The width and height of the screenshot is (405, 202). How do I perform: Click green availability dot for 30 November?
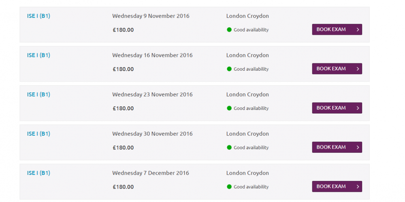[x=229, y=147]
